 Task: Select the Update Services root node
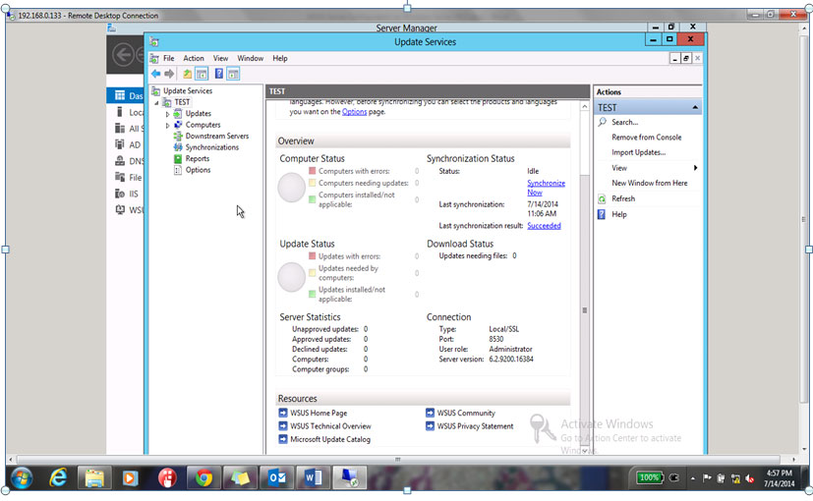pyautogui.click(x=188, y=90)
